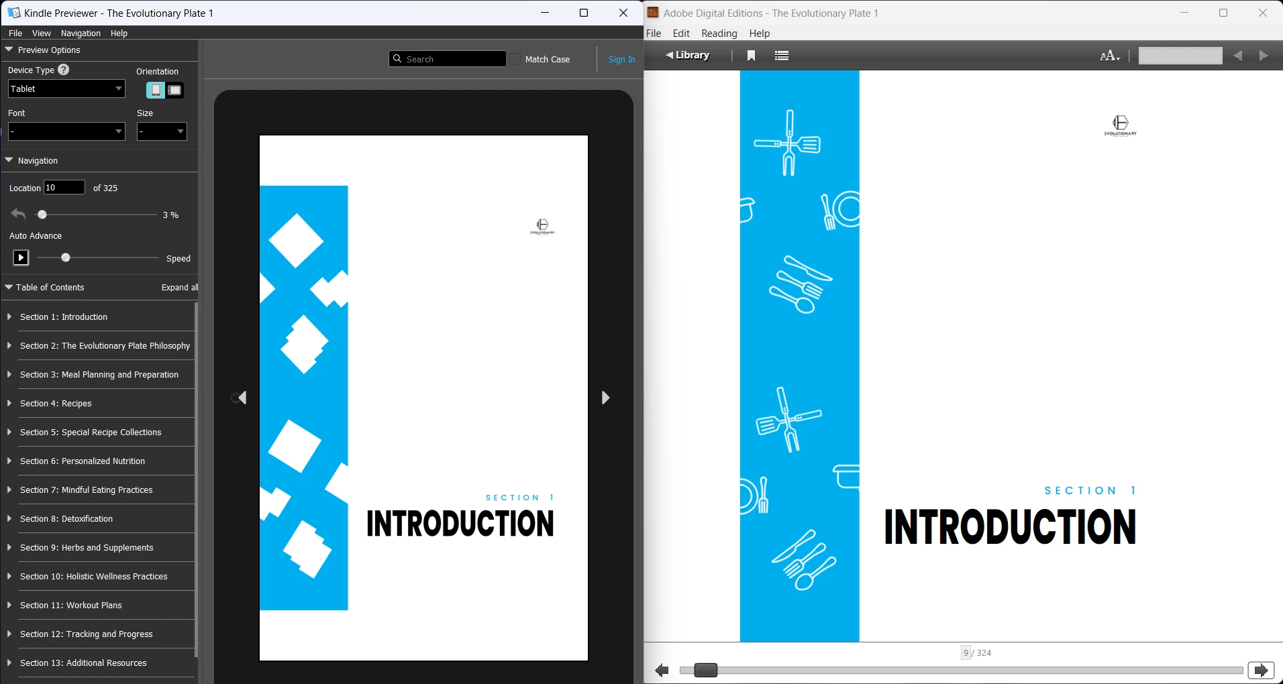Open Reading menu in Adobe Digital Editions

point(719,33)
